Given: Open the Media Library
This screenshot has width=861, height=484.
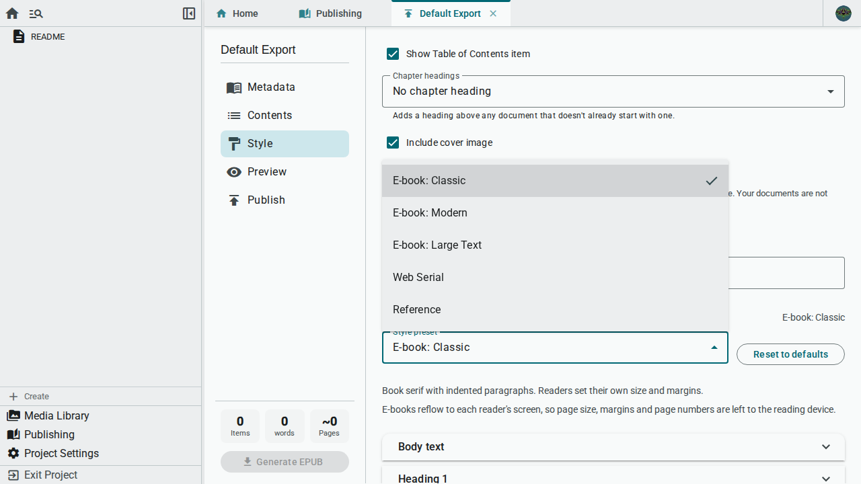Looking at the screenshot, I should coord(101,416).
